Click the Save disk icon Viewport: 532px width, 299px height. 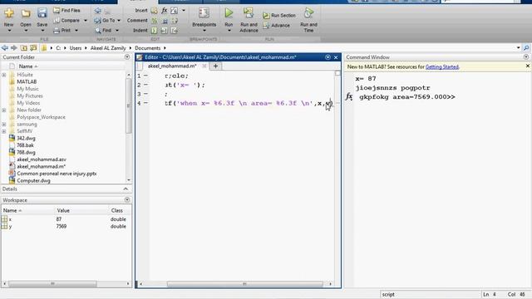click(42, 13)
